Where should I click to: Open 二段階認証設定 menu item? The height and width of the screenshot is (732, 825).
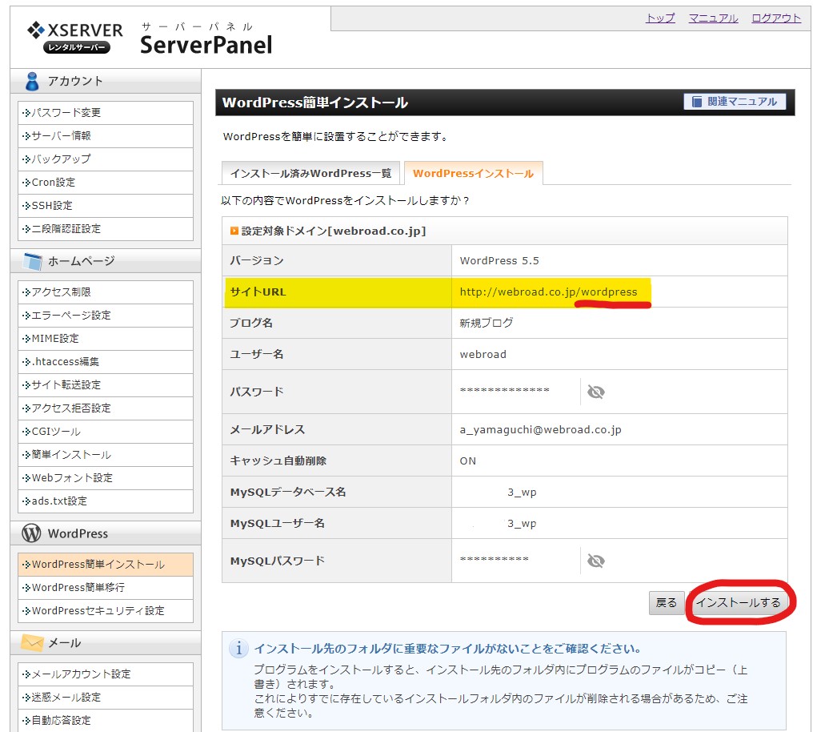point(106,228)
